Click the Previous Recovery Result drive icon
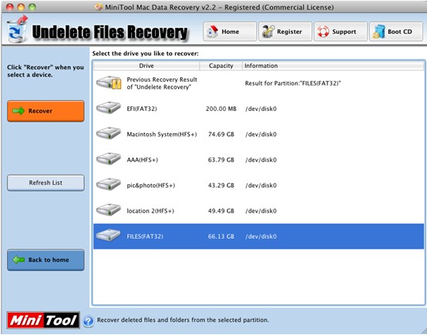Screen dimensions: 427x335 [109, 83]
